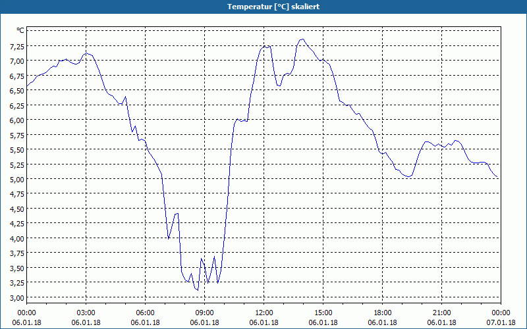Image resolution: width=527 pixels, height=329 pixels.
Task: Click the 4,00 y-axis label
Action: click(17, 238)
